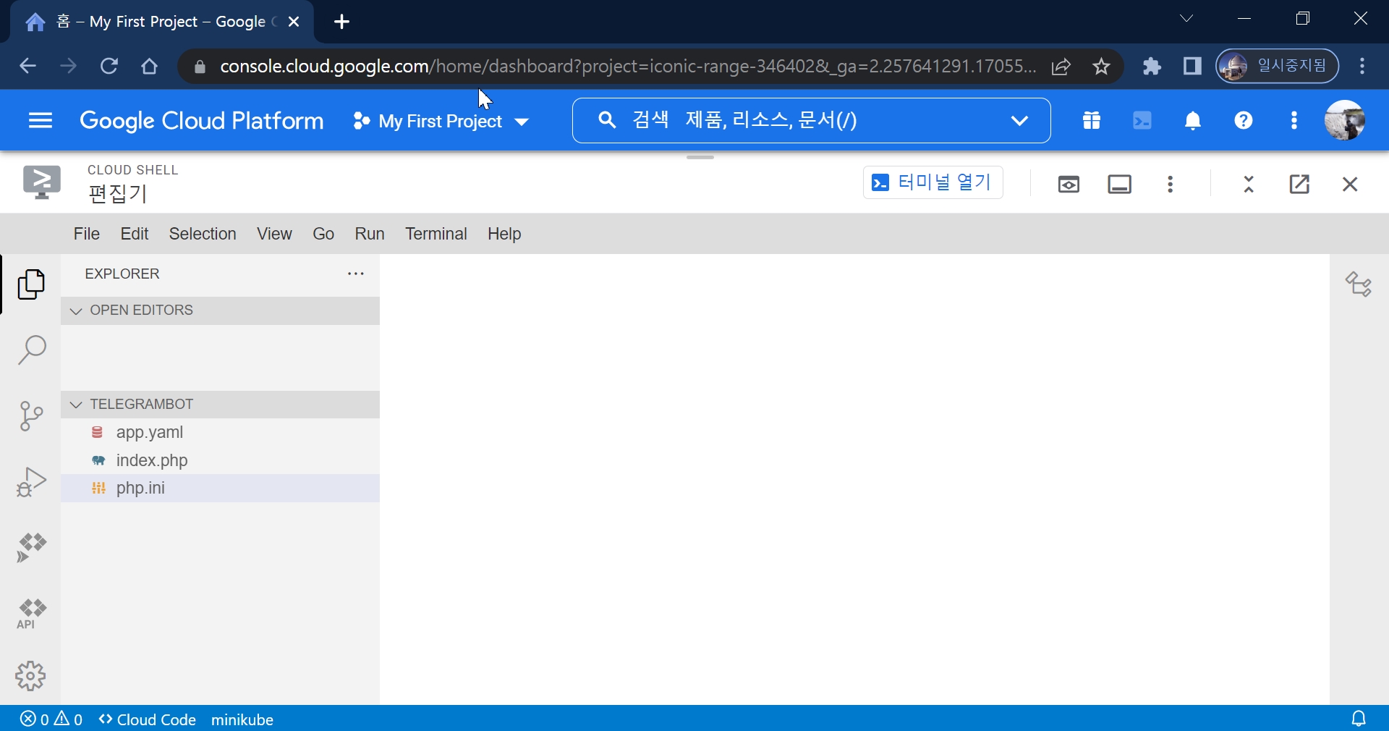Open the Cloud APIs icon in sidebar
Viewport: 1389px width, 731px height.
point(31,614)
